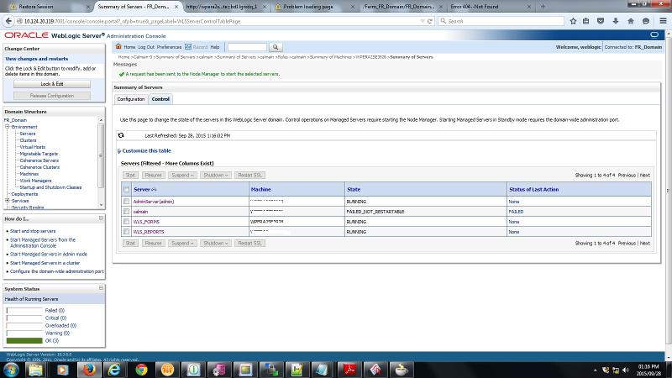Switch to Configuration tab
Image resolution: width=672 pixels, height=378 pixels.
pos(131,99)
